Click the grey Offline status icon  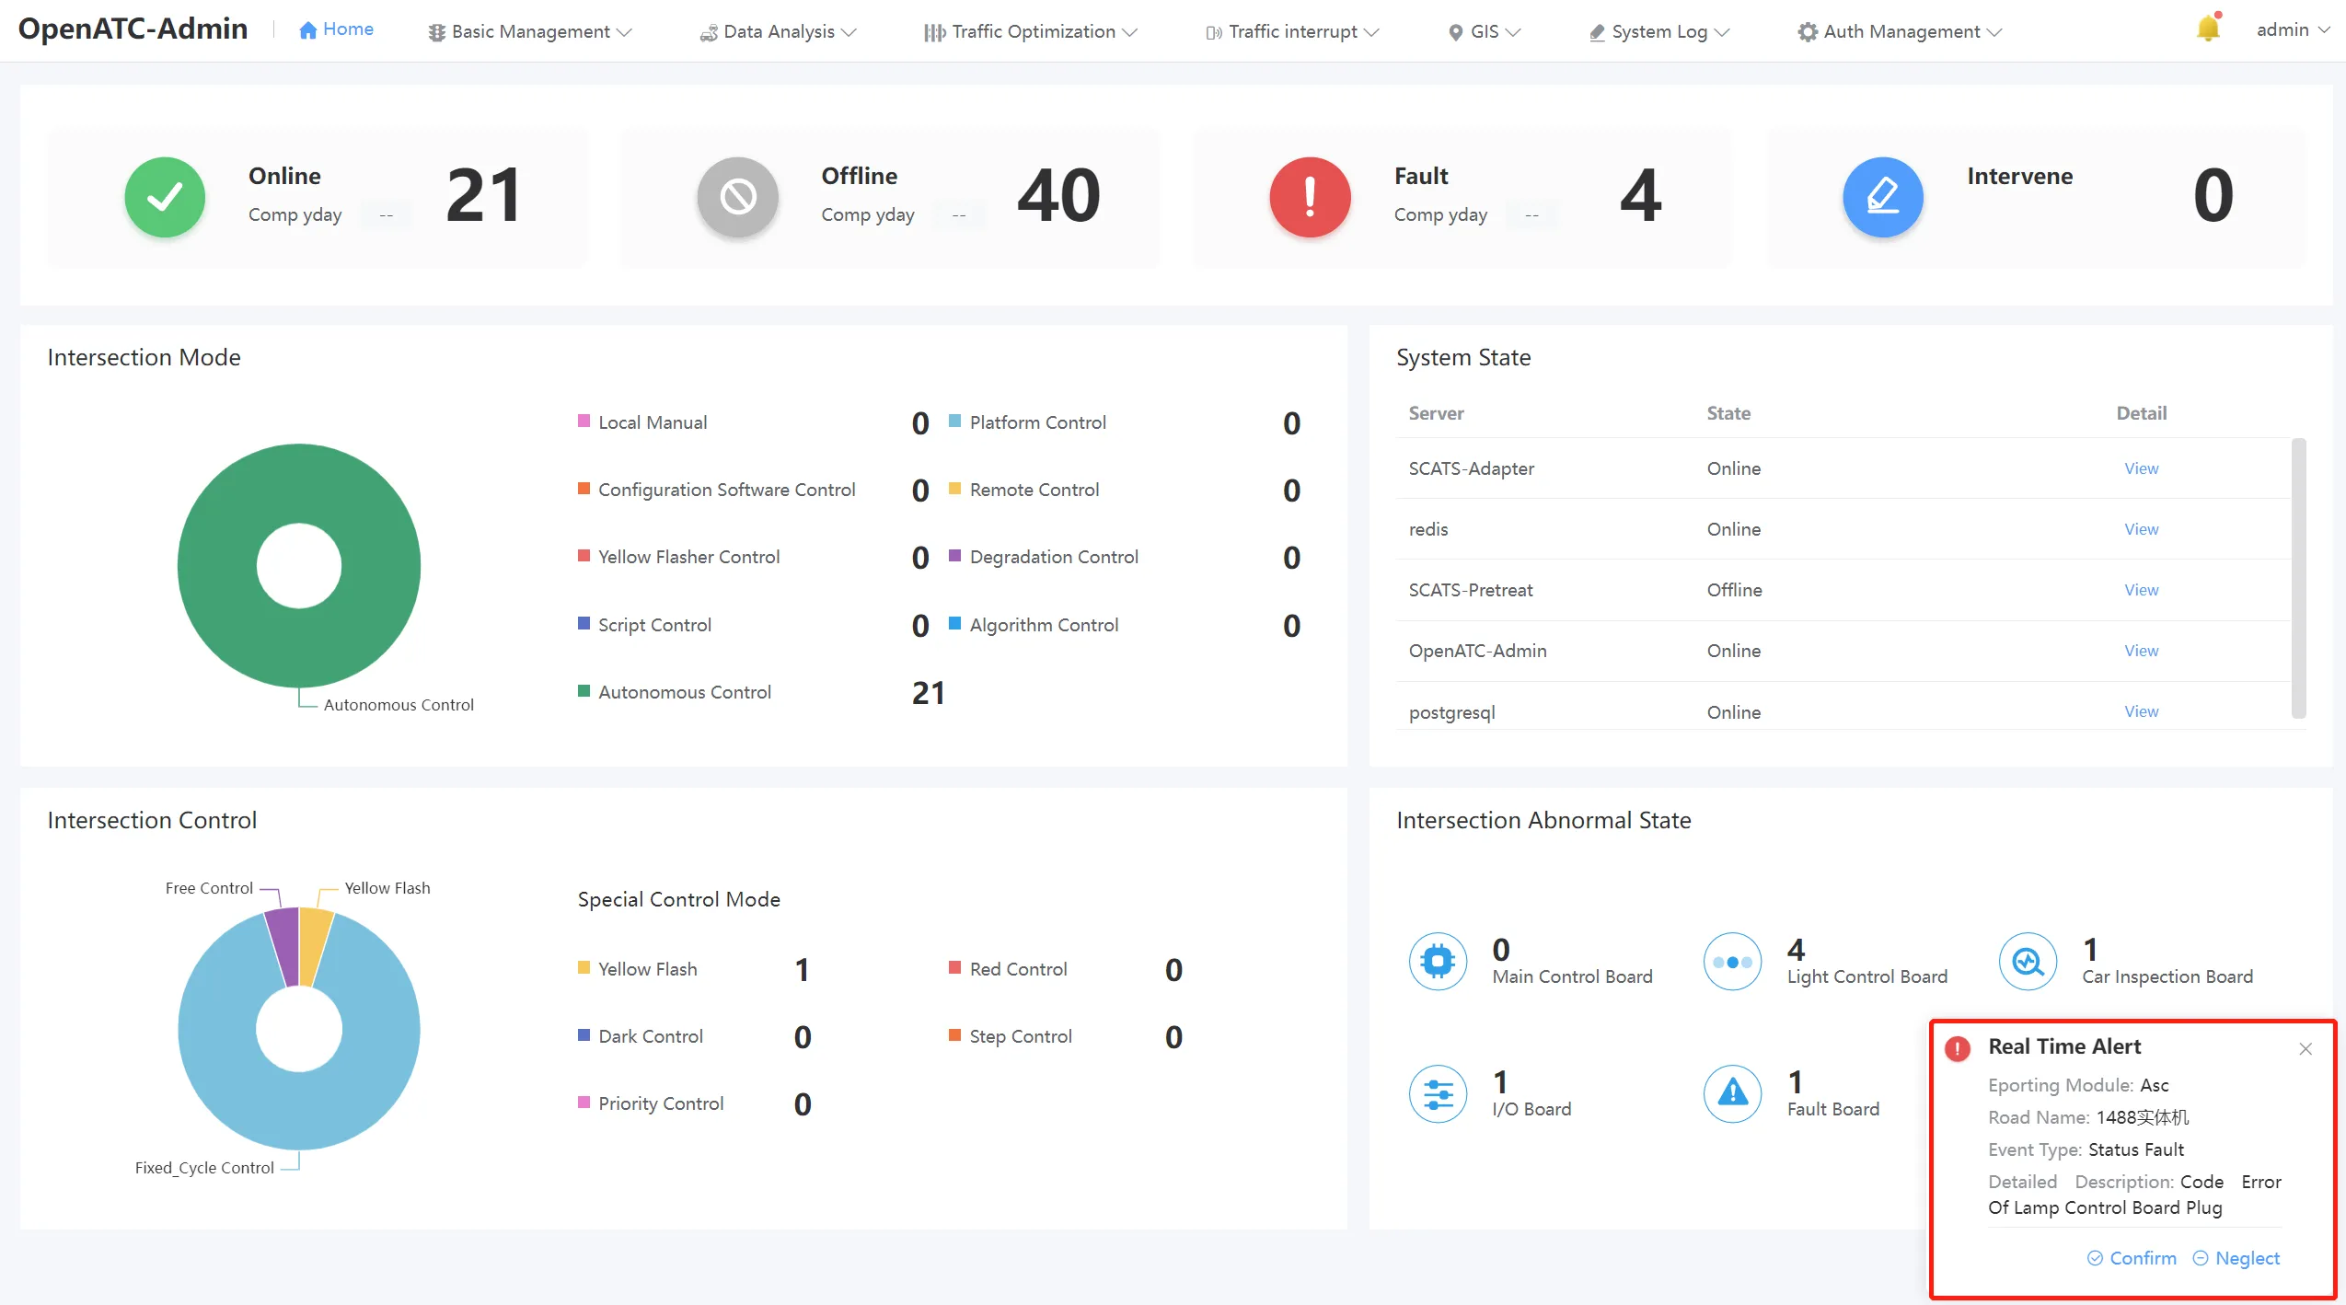(x=737, y=197)
